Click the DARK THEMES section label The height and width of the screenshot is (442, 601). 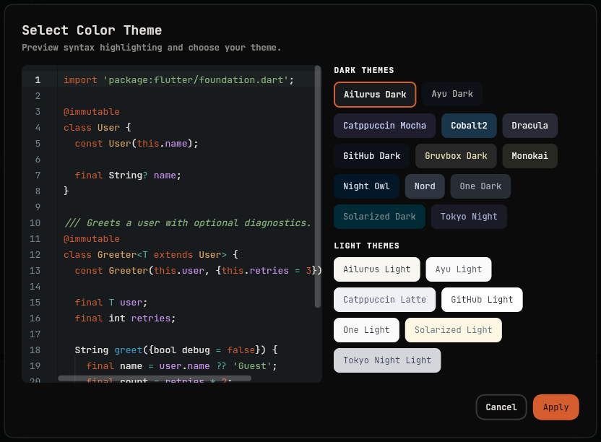pos(364,70)
